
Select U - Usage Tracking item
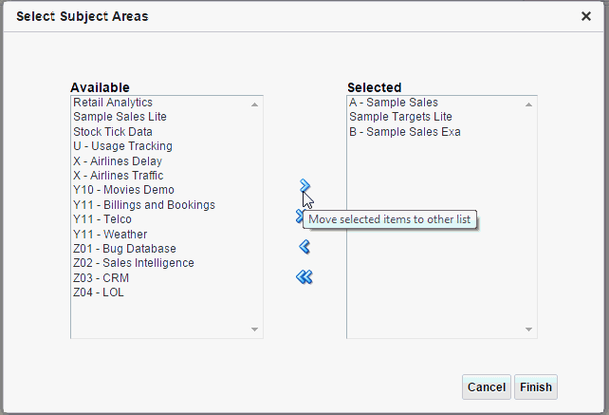(x=122, y=146)
